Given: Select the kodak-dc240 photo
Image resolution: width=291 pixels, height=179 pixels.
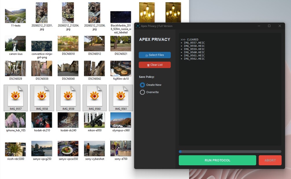Looking at the screenshot, I should pos(68,120).
